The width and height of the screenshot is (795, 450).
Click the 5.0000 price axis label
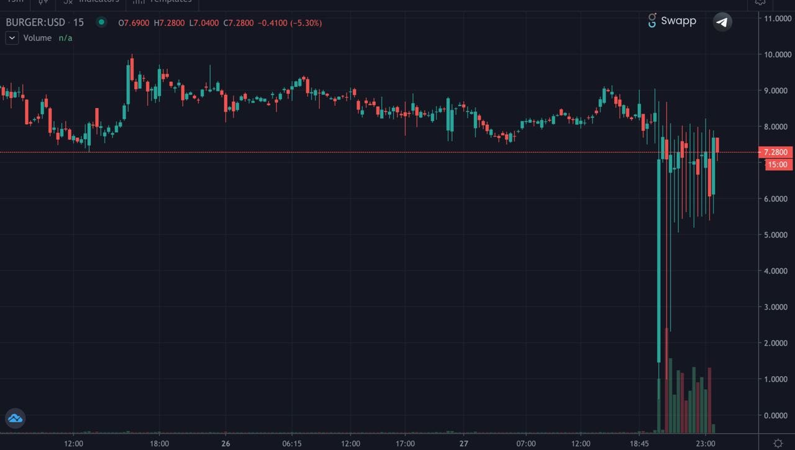tap(776, 235)
